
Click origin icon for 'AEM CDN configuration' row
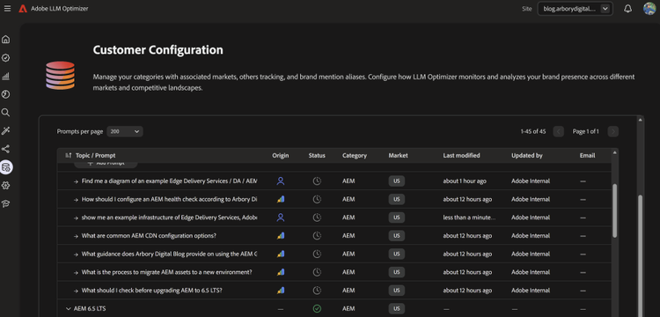pos(281,236)
